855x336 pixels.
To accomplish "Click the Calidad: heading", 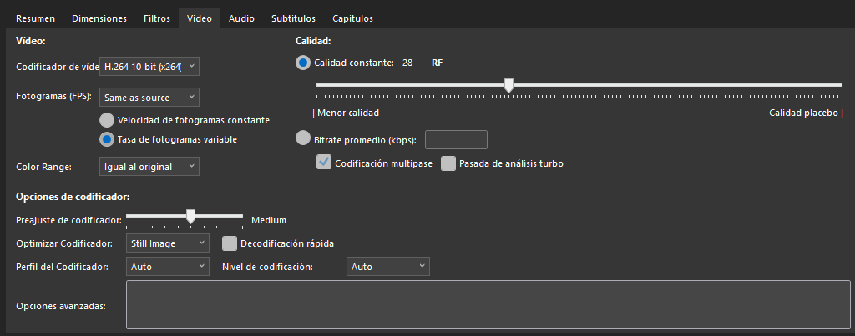I will pyautogui.click(x=314, y=40).
